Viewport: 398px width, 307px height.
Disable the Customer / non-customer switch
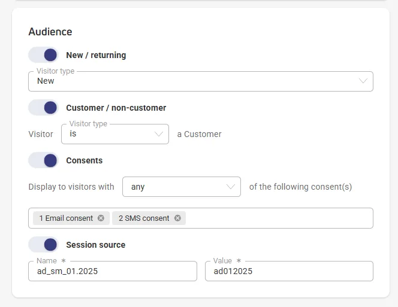tap(43, 108)
